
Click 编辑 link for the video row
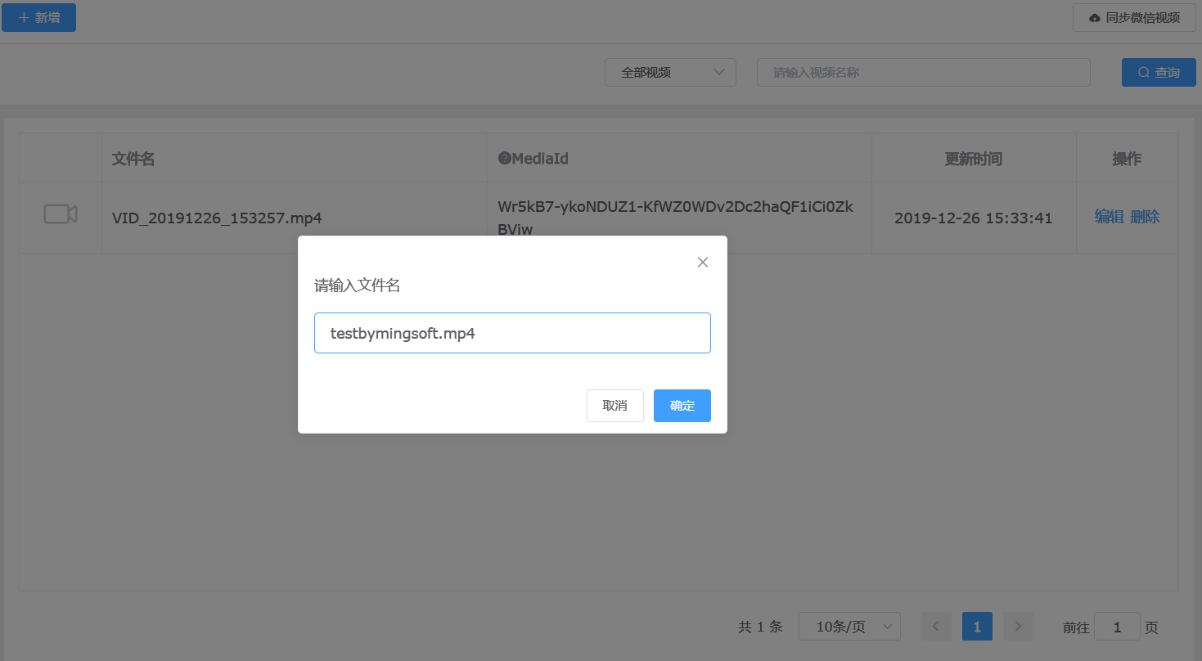pos(1109,217)
